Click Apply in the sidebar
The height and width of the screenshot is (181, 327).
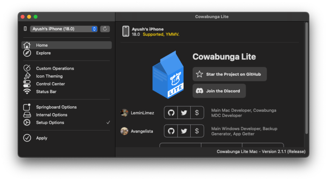coord(41,138)
